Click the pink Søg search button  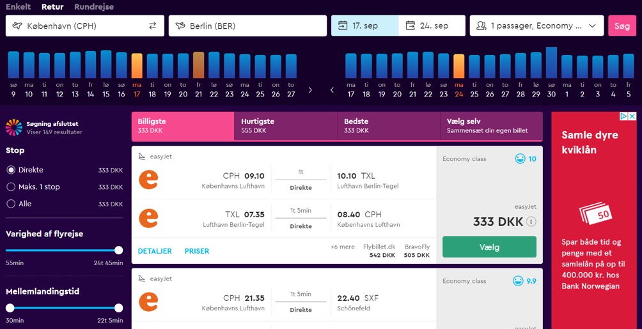point(622,26)
